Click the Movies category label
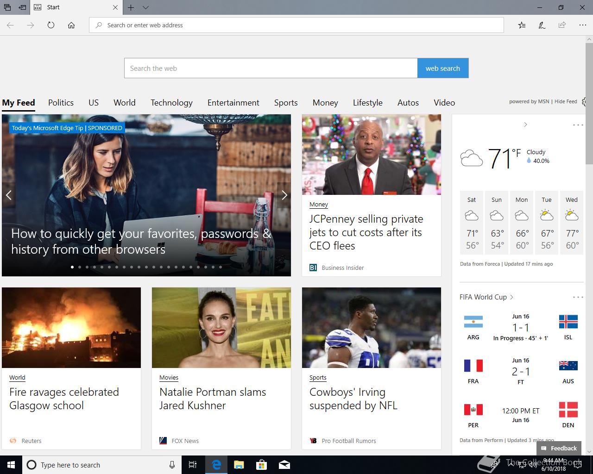Image resolution: width=593 pixels, height=474 pixels. [169, 377]
